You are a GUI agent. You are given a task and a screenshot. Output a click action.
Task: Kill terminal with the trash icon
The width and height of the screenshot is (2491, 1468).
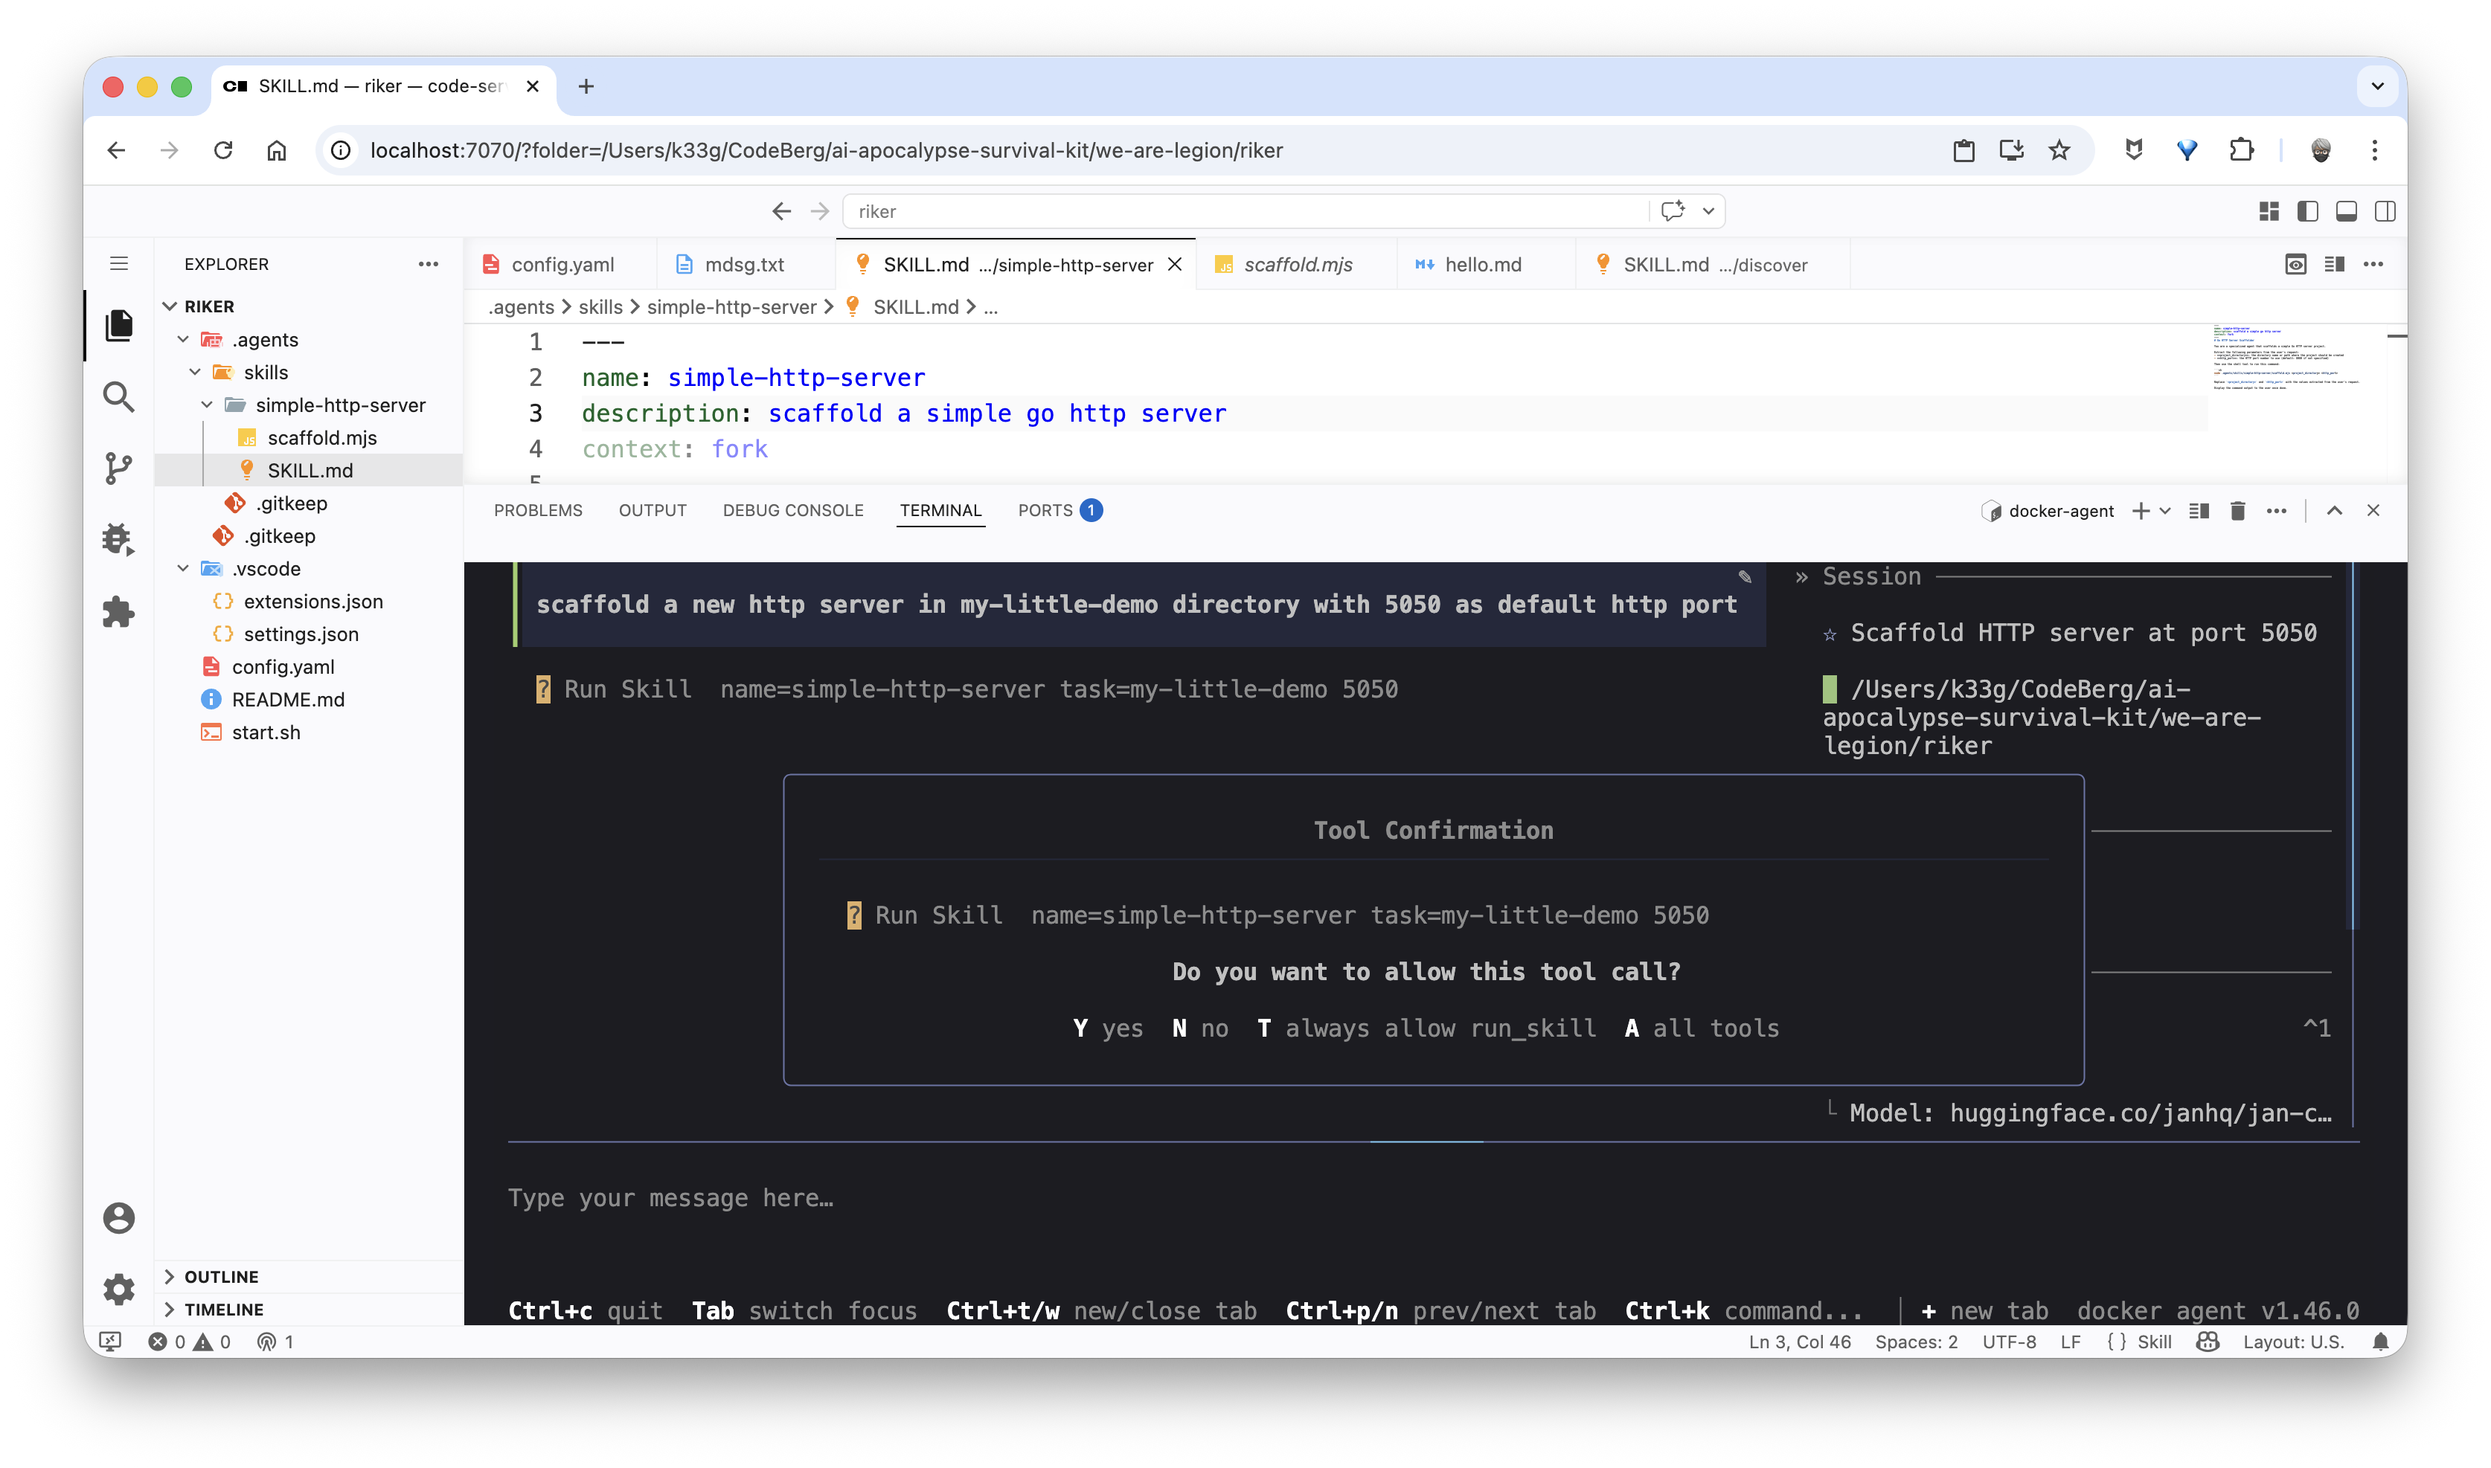(x=2237, y=510)
